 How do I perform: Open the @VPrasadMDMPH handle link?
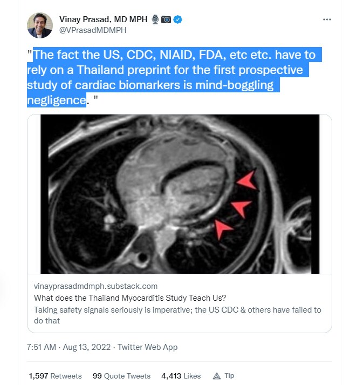tap(93, 30)
